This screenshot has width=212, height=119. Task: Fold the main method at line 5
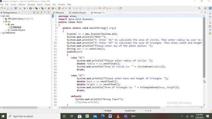(x=57, y=28)
